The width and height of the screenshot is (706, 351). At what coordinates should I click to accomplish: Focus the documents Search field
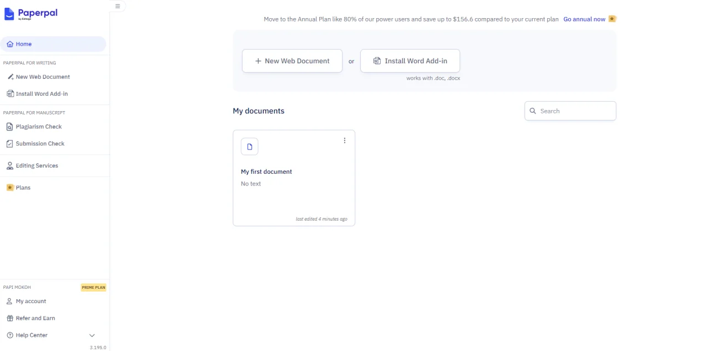570,111
